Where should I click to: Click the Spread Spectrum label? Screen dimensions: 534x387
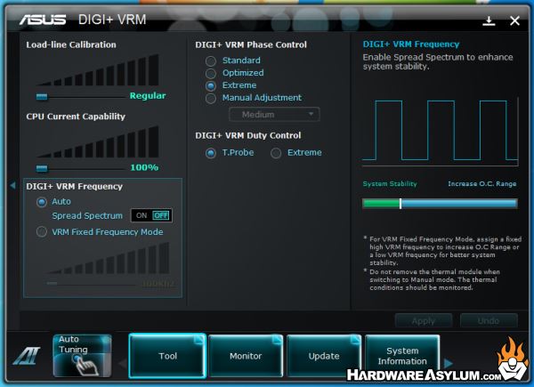click(87, 216)
